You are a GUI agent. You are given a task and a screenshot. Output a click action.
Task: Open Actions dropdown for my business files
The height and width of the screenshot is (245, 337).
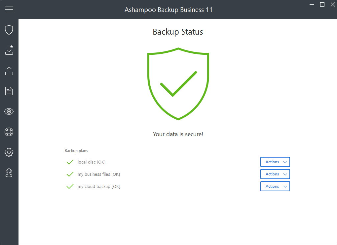[275, 174]
